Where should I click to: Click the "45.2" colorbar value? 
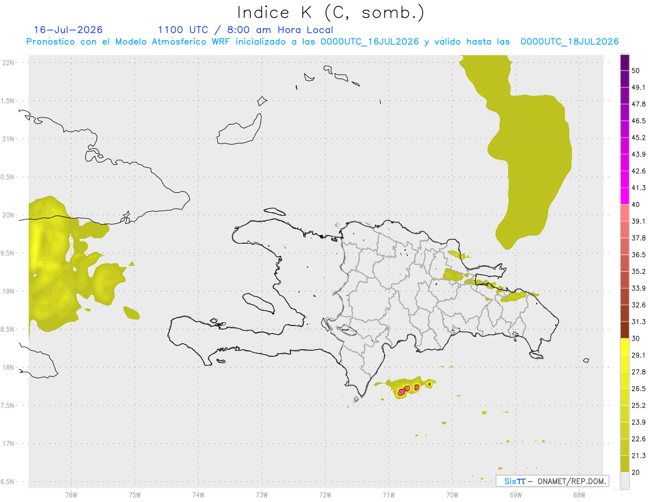[x=639, y=138]
